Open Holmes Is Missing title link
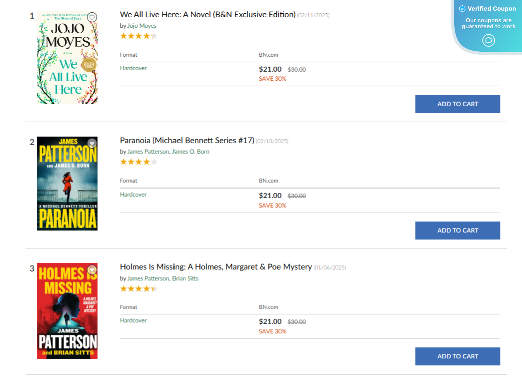 (216, 267)
